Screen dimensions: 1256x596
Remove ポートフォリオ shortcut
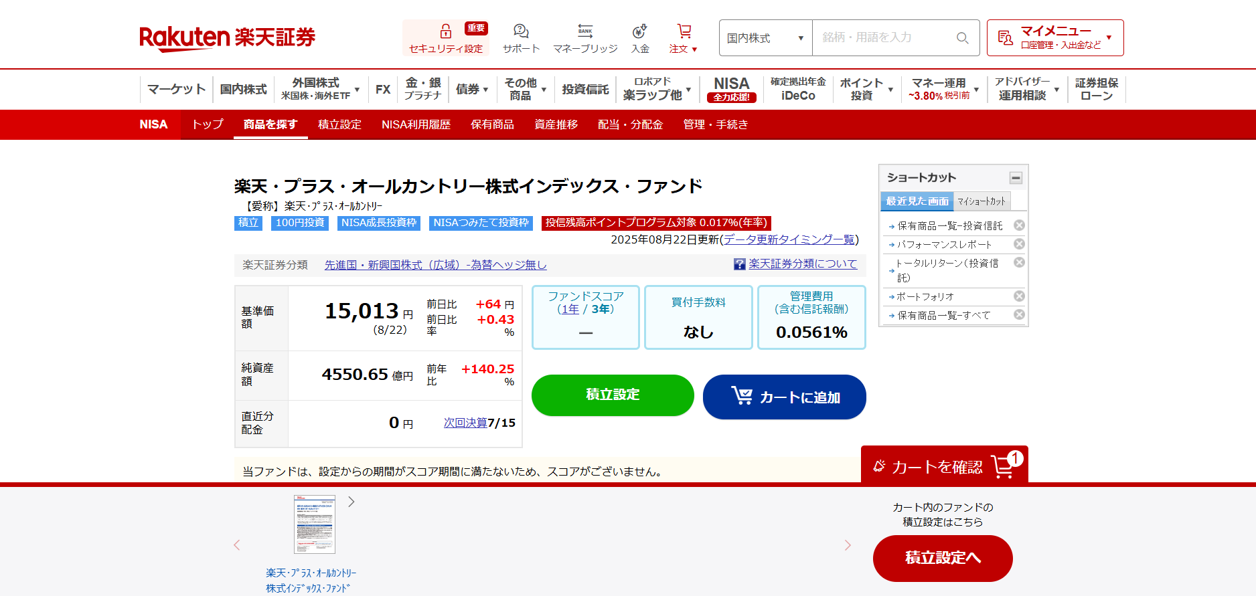(x=1019, y=296)
